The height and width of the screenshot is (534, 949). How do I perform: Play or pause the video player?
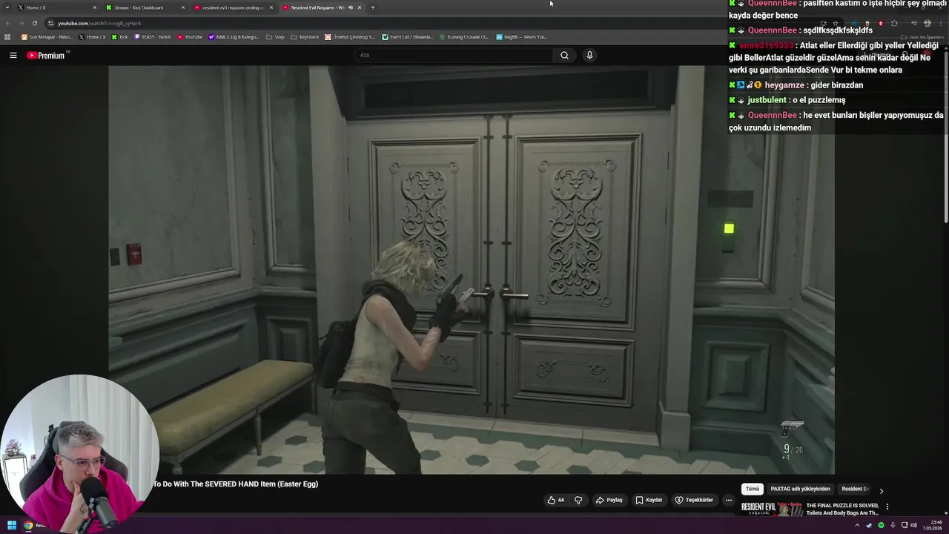point(472,270)
